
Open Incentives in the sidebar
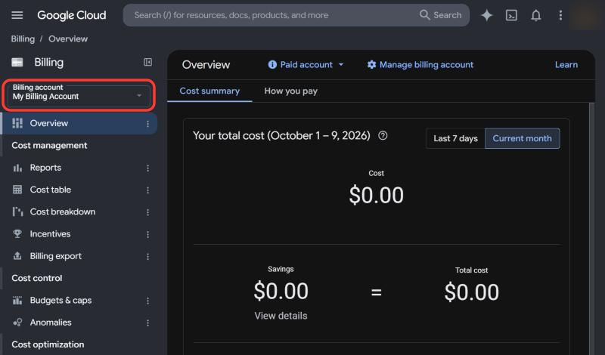coord(50,233)
